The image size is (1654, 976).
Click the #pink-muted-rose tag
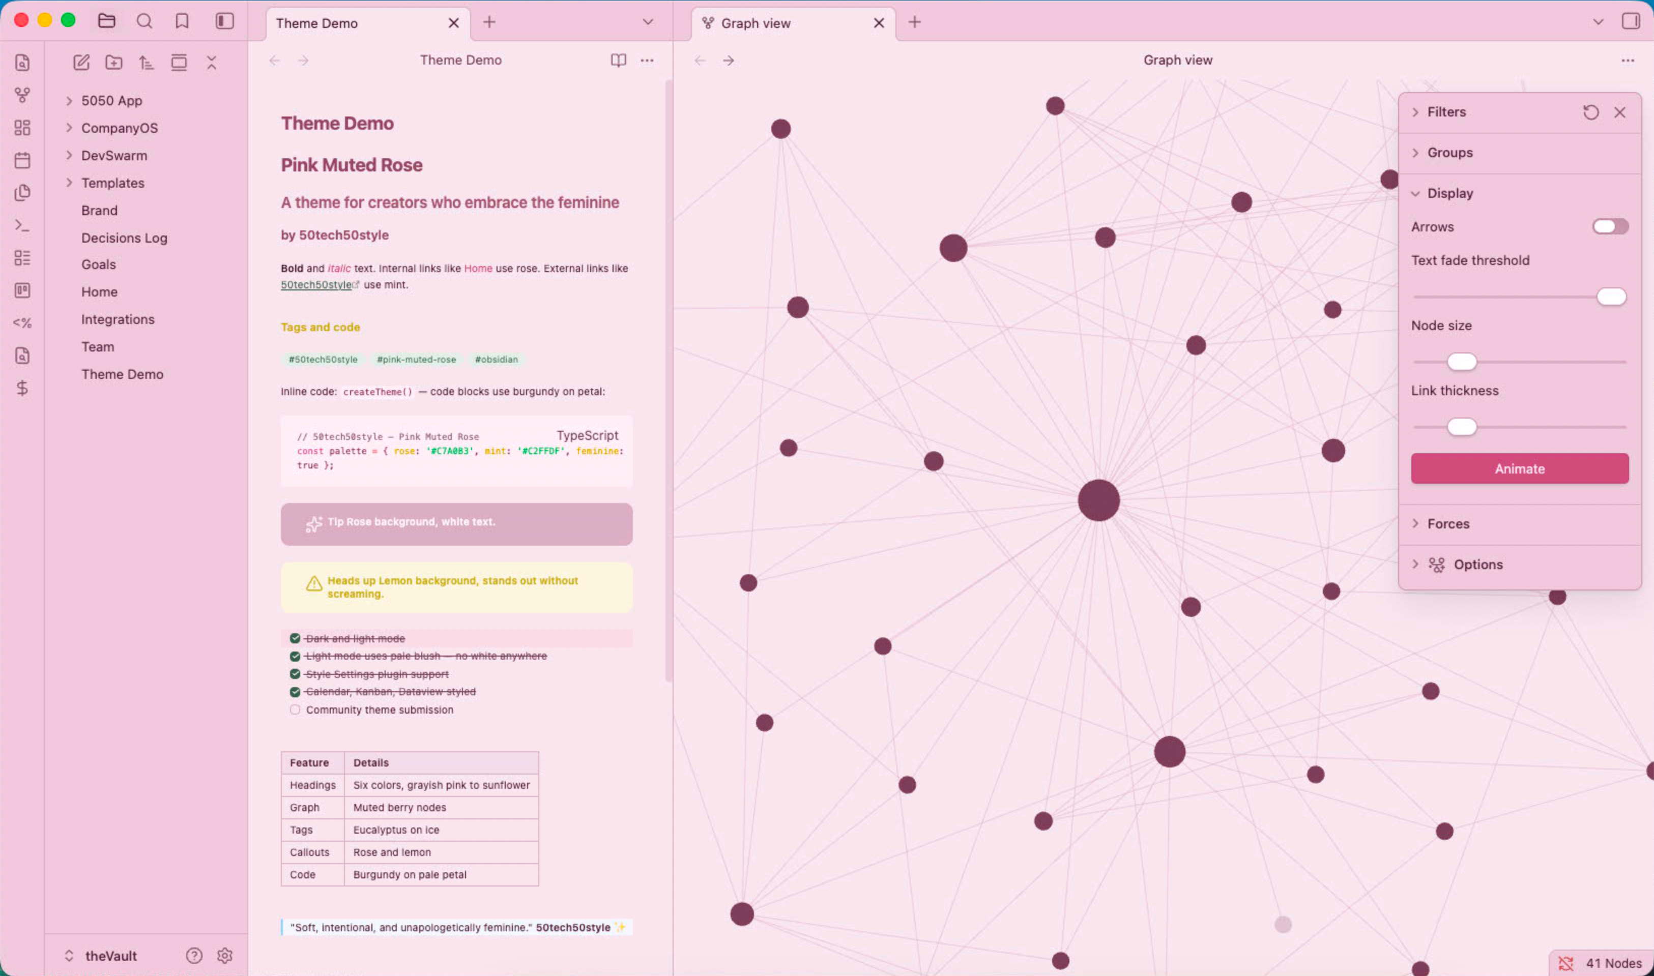pos(416,360)
